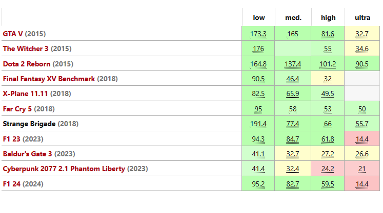Click Far Cry 5 ultra value 50
383x213 pixels.
pyautogui.click(x=362, y=109)
